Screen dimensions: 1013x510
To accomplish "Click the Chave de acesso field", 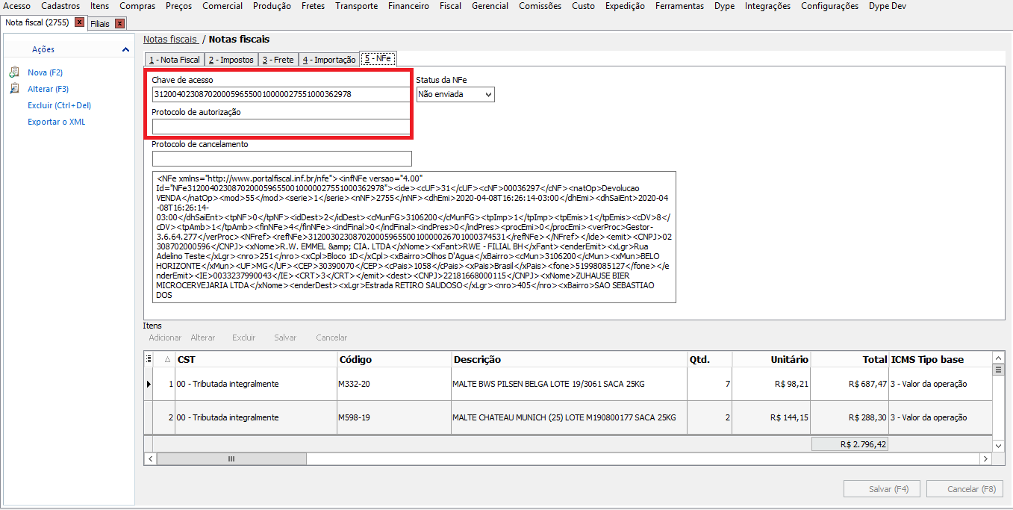I will click(x=281, y=94).
